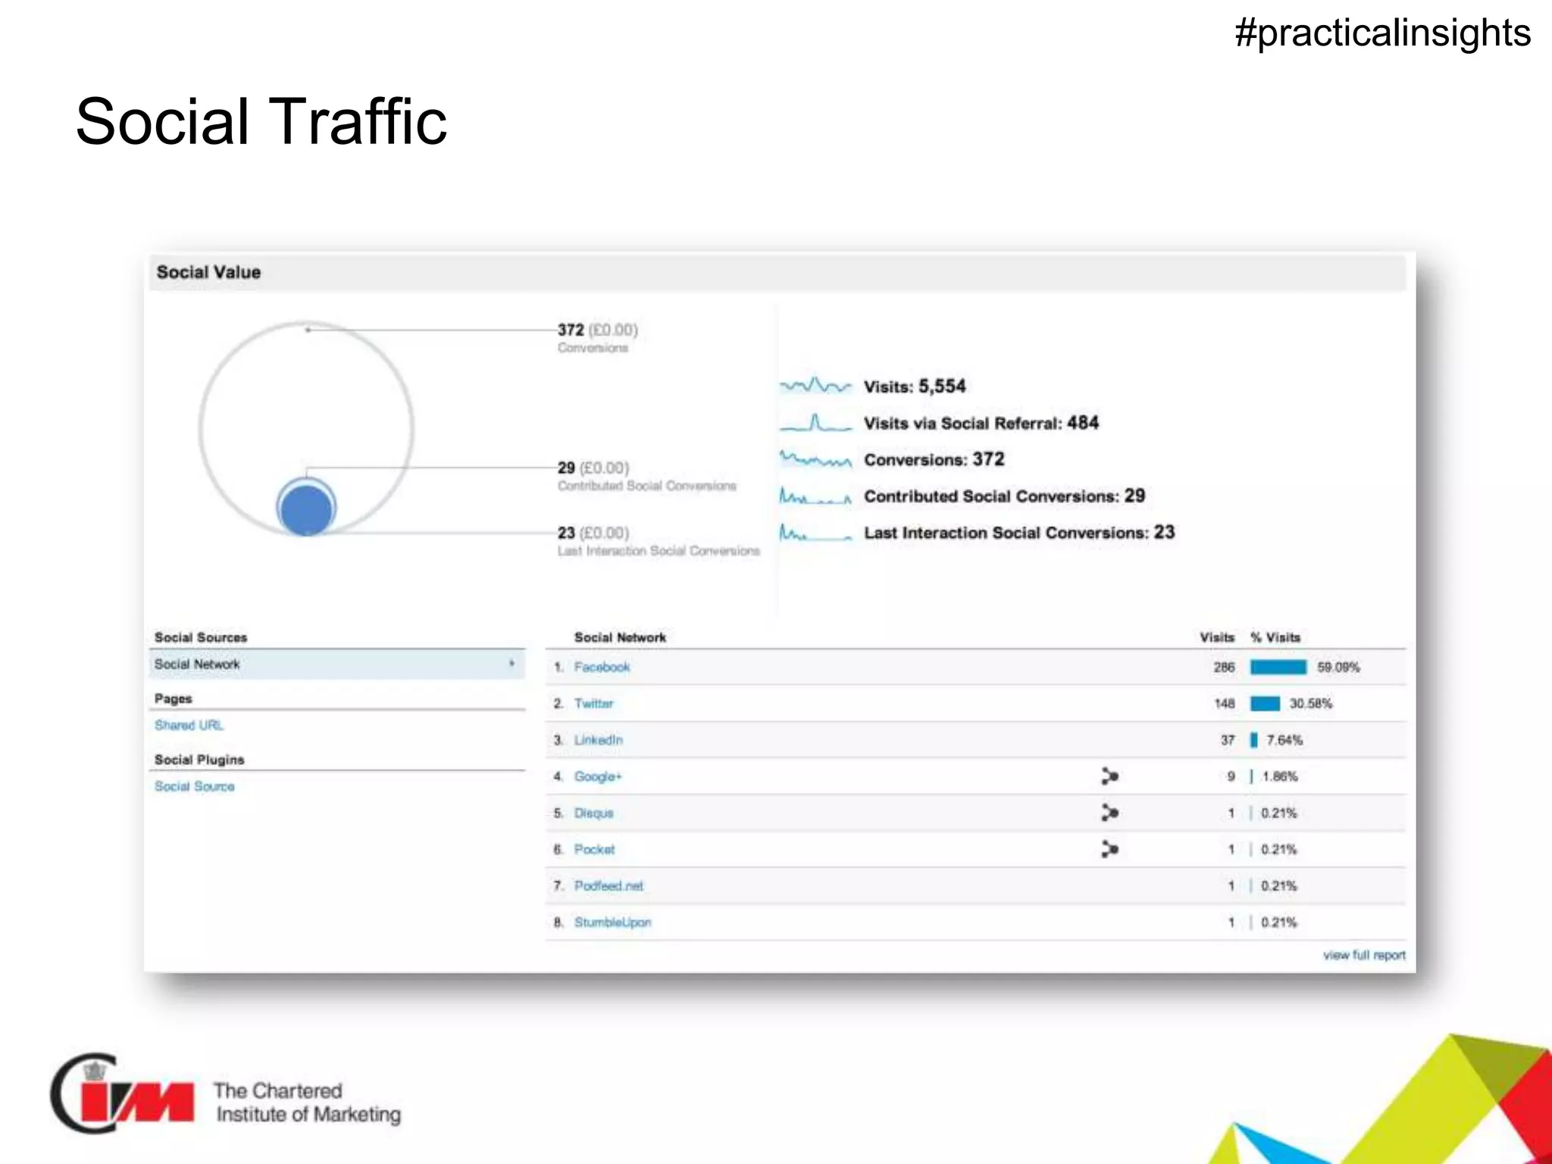Click the LinkedIn 7.64% visits bar
Screen dimensions: 1552x1164
(x=1253, y=740)
